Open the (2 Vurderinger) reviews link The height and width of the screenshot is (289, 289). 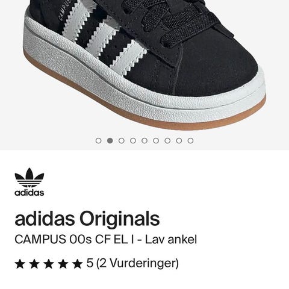(x=137, y=264)
